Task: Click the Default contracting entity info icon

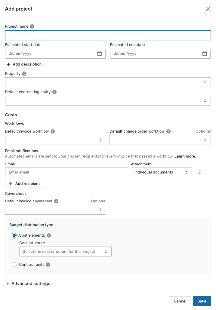Action: (x=54, y=92)
